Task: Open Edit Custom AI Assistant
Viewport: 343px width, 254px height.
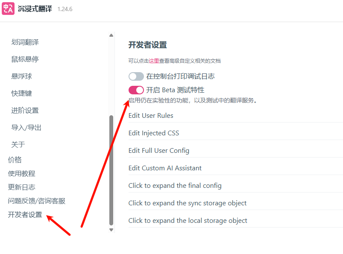Action: pyautogui.click(x=165, y=168)
